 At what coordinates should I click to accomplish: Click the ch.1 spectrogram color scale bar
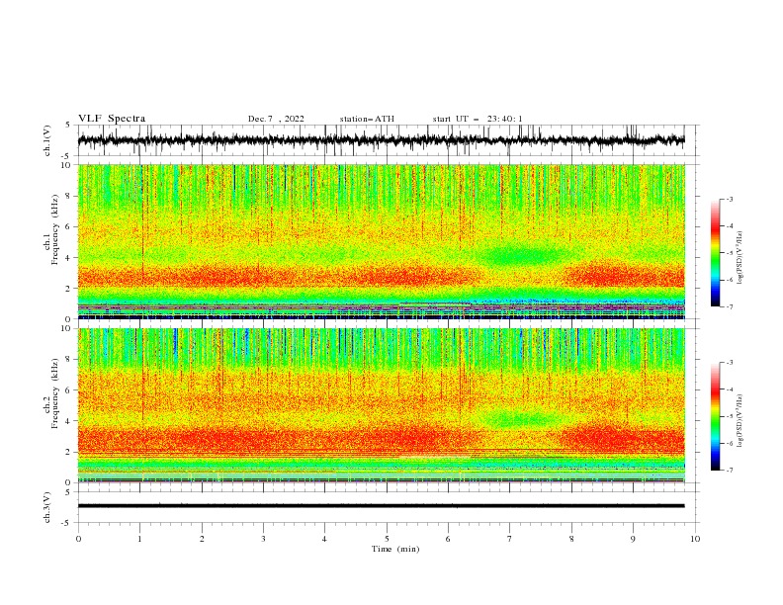pyautogui.click(x=715, y=253)
